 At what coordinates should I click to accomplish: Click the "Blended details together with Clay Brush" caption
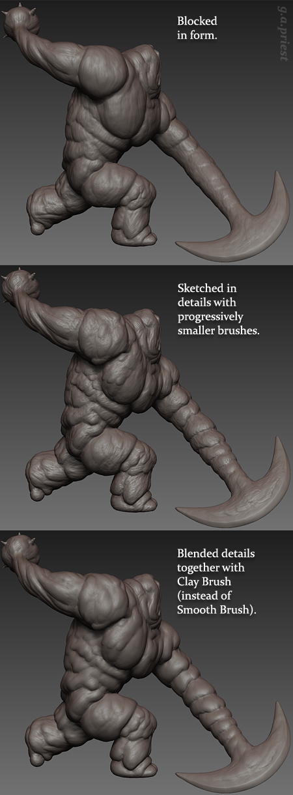click(216, 582)
